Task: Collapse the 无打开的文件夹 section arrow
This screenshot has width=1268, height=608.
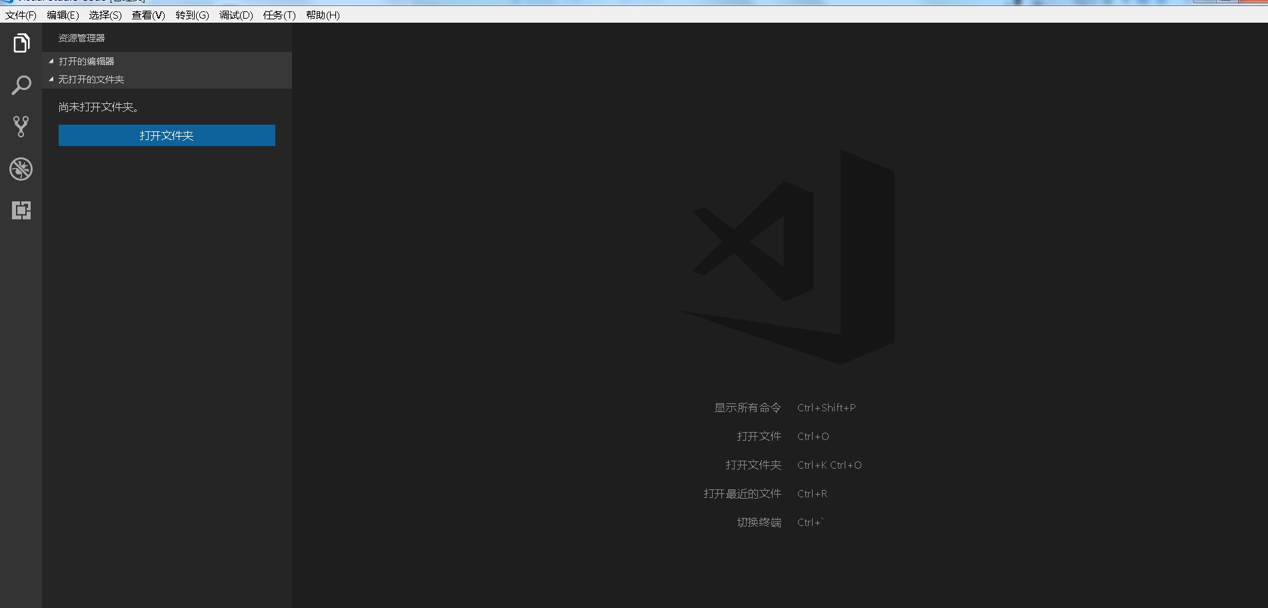Action: pyautogui.click(x=51, y=79)
